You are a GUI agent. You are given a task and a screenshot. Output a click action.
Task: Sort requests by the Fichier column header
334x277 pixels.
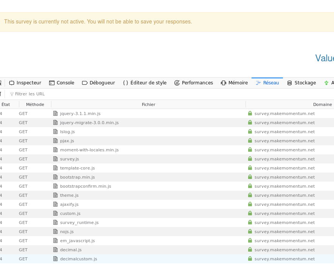point(148,104)
